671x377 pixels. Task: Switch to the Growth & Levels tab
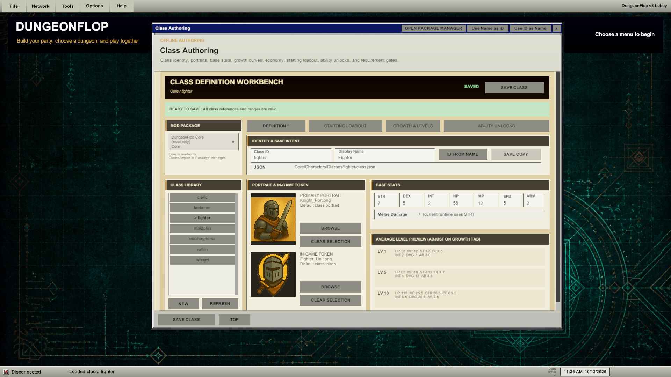coord(413,126)
